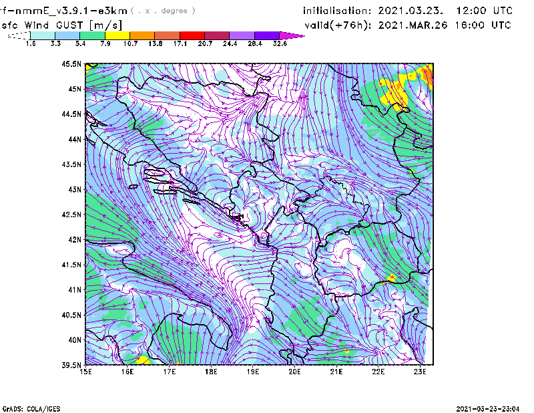Click the "23E" longitude label
Image resolution: width=534 pixels, height=413 pixels.
pos(420,372)
